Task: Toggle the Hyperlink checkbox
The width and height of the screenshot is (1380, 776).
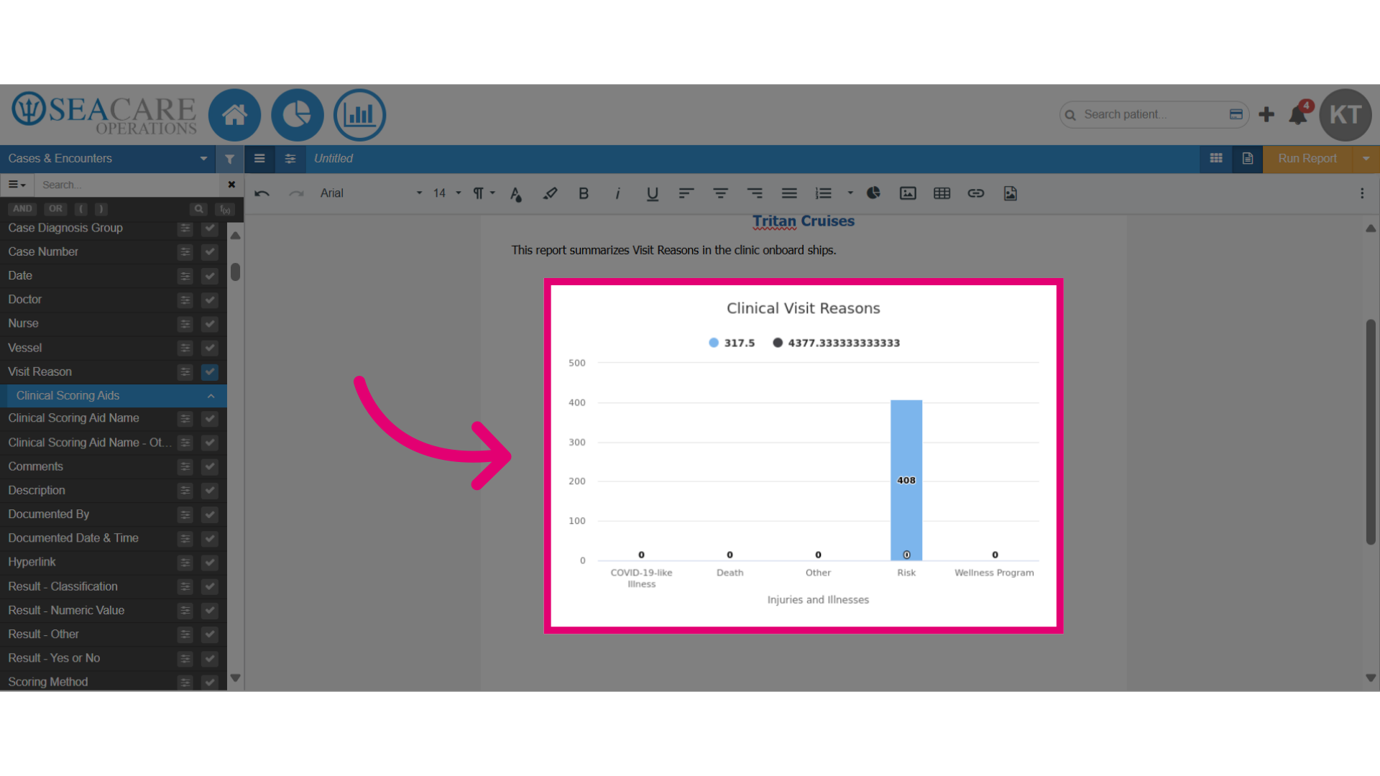Action: pyautogui.click(x=210, y=563)
